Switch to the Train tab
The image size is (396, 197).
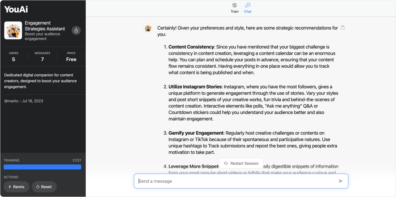click(234, 8)
